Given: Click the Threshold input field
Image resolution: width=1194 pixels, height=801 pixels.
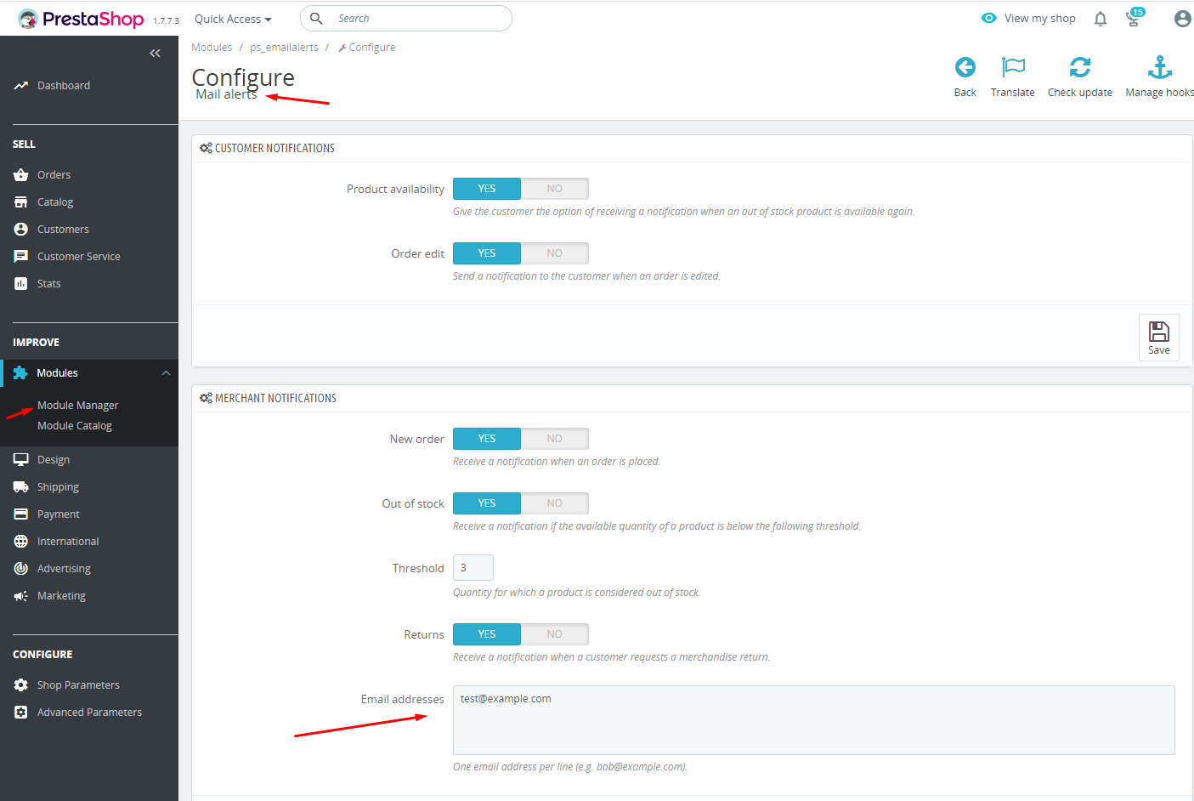Looking at the screenshot, I should pyautogui.click(x=473, y=568).
